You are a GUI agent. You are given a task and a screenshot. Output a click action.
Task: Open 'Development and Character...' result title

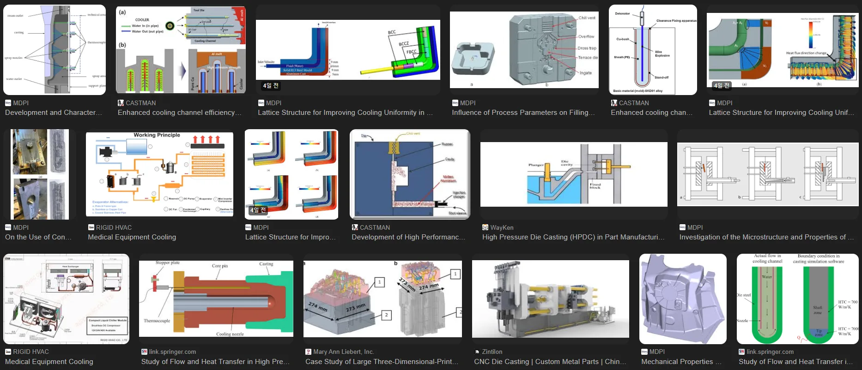[x=53, y=113]
